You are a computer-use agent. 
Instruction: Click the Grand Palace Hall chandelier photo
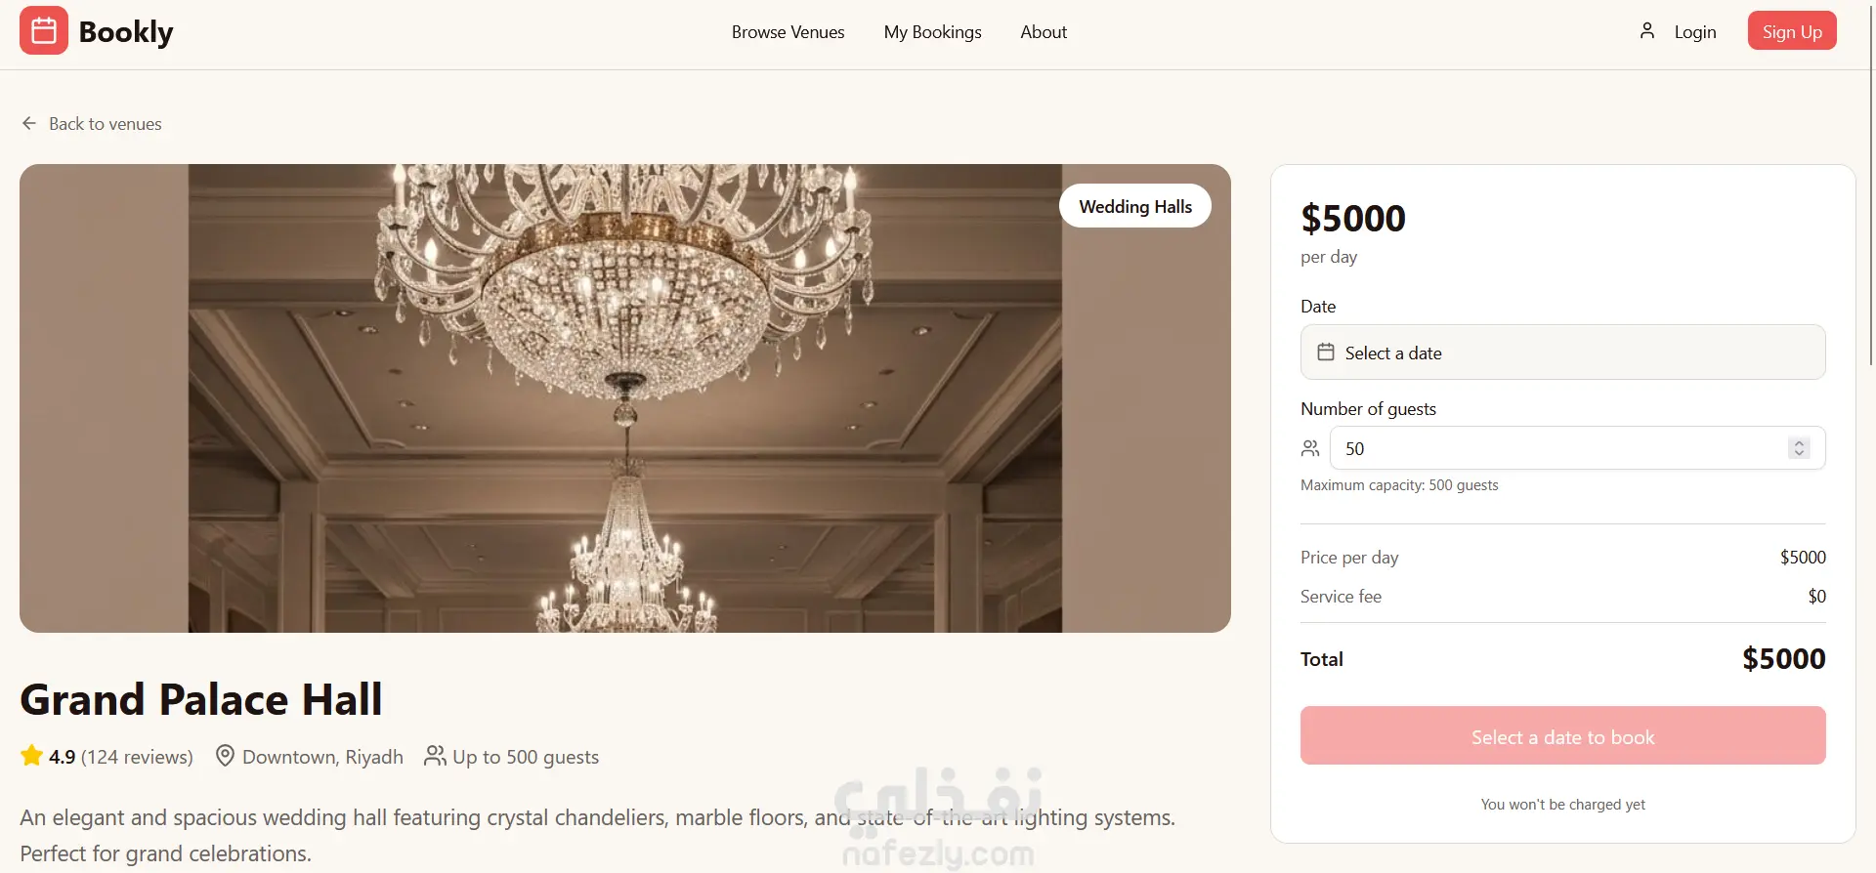[x=625, y=398]
